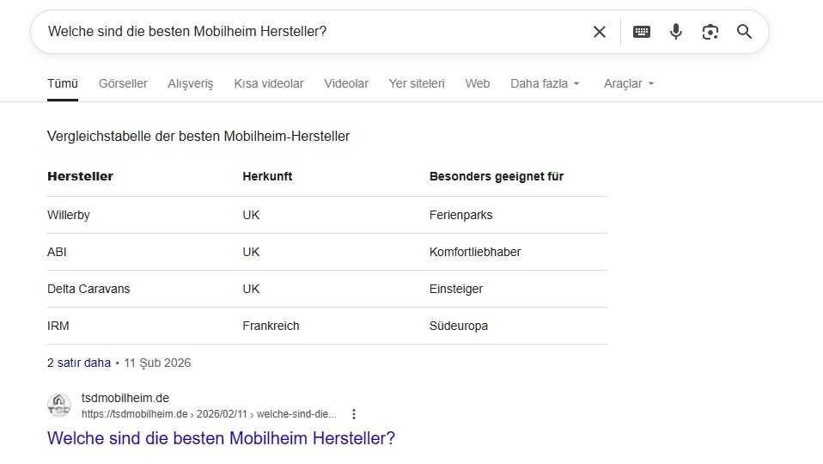Click the magnifying glass search button

click(x=745, y=32)
